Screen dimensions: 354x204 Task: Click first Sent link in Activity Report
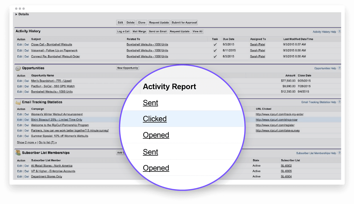150,103
